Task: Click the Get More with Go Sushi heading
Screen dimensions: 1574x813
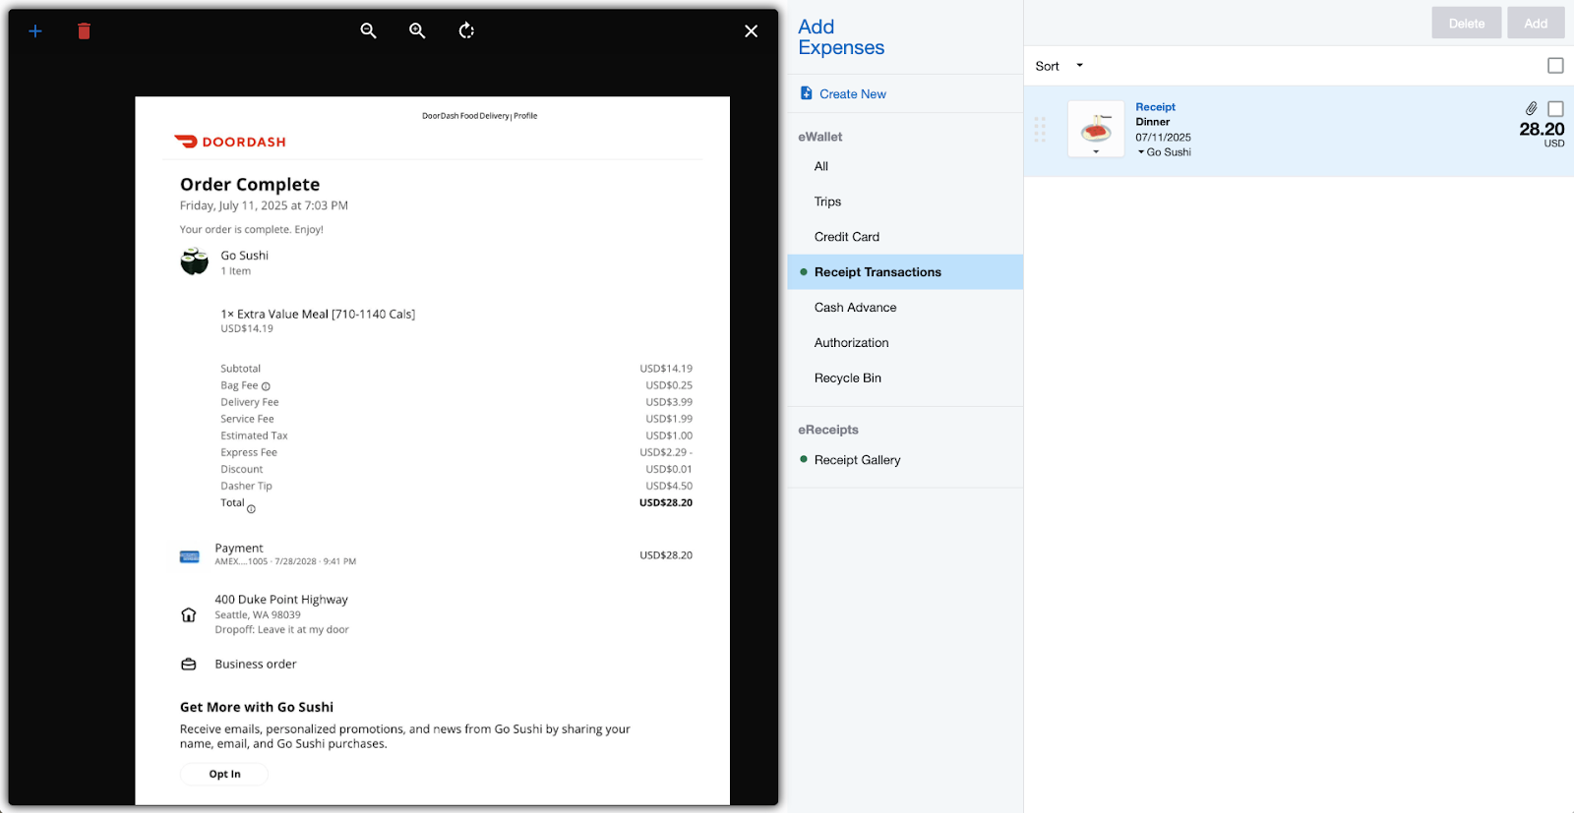Action: (257, 708)
